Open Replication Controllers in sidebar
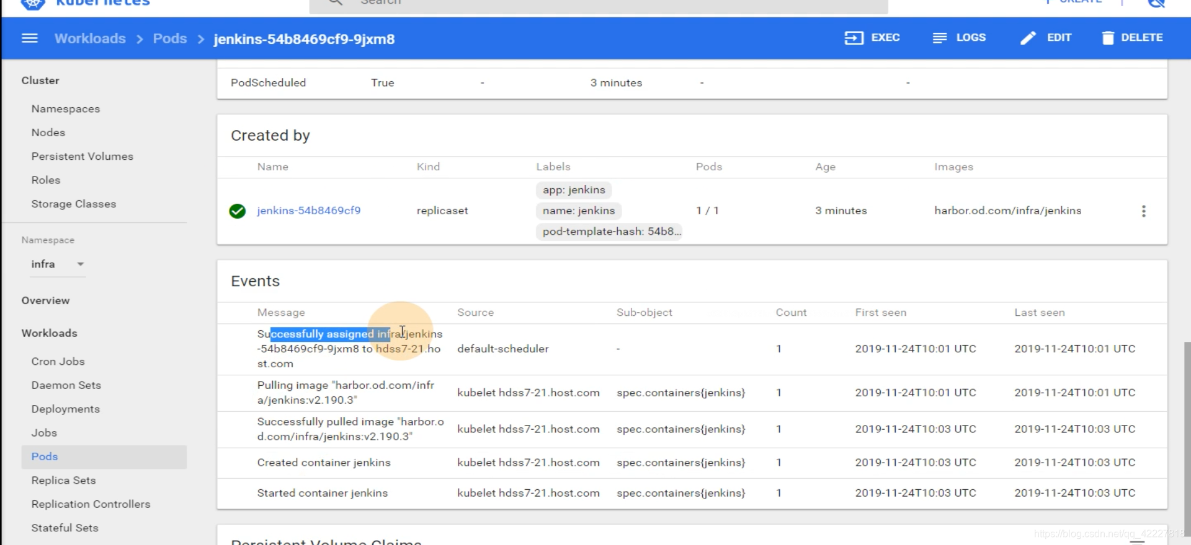The width and height of the screenshot is (1191, 545). (91, 504)
